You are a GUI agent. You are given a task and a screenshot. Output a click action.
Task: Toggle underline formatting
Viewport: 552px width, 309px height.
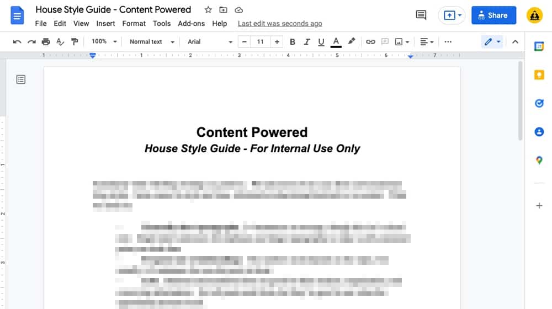[321, 42]
